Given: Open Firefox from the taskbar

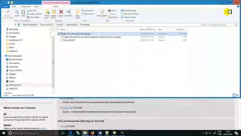Looking at the screenshot, I should 92,133.
